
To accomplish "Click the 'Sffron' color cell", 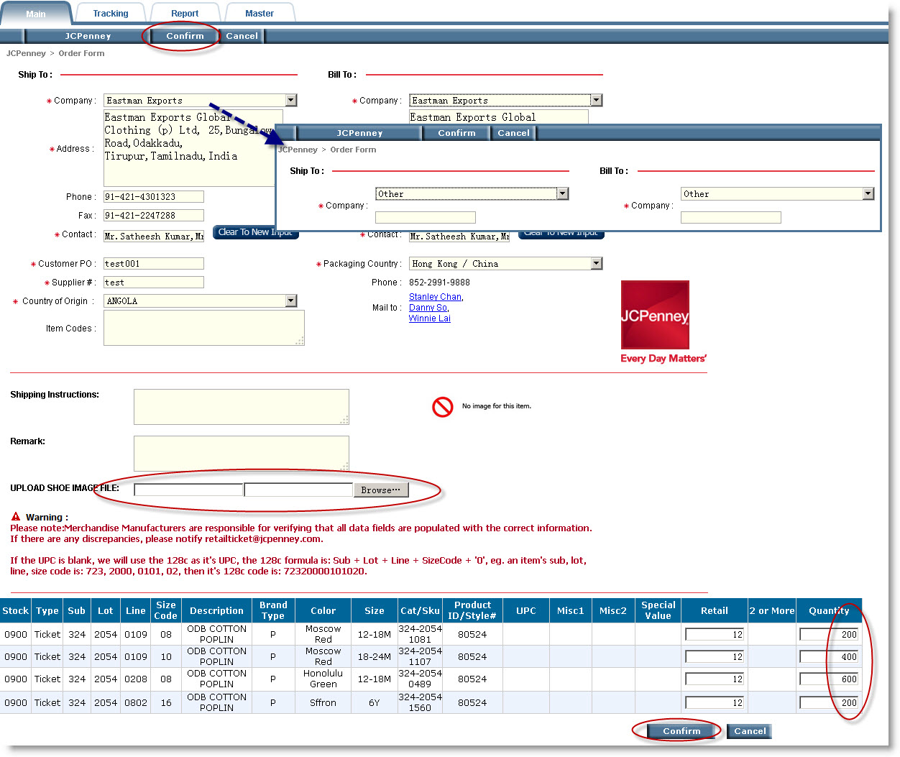I will click(x=323, y=703).
